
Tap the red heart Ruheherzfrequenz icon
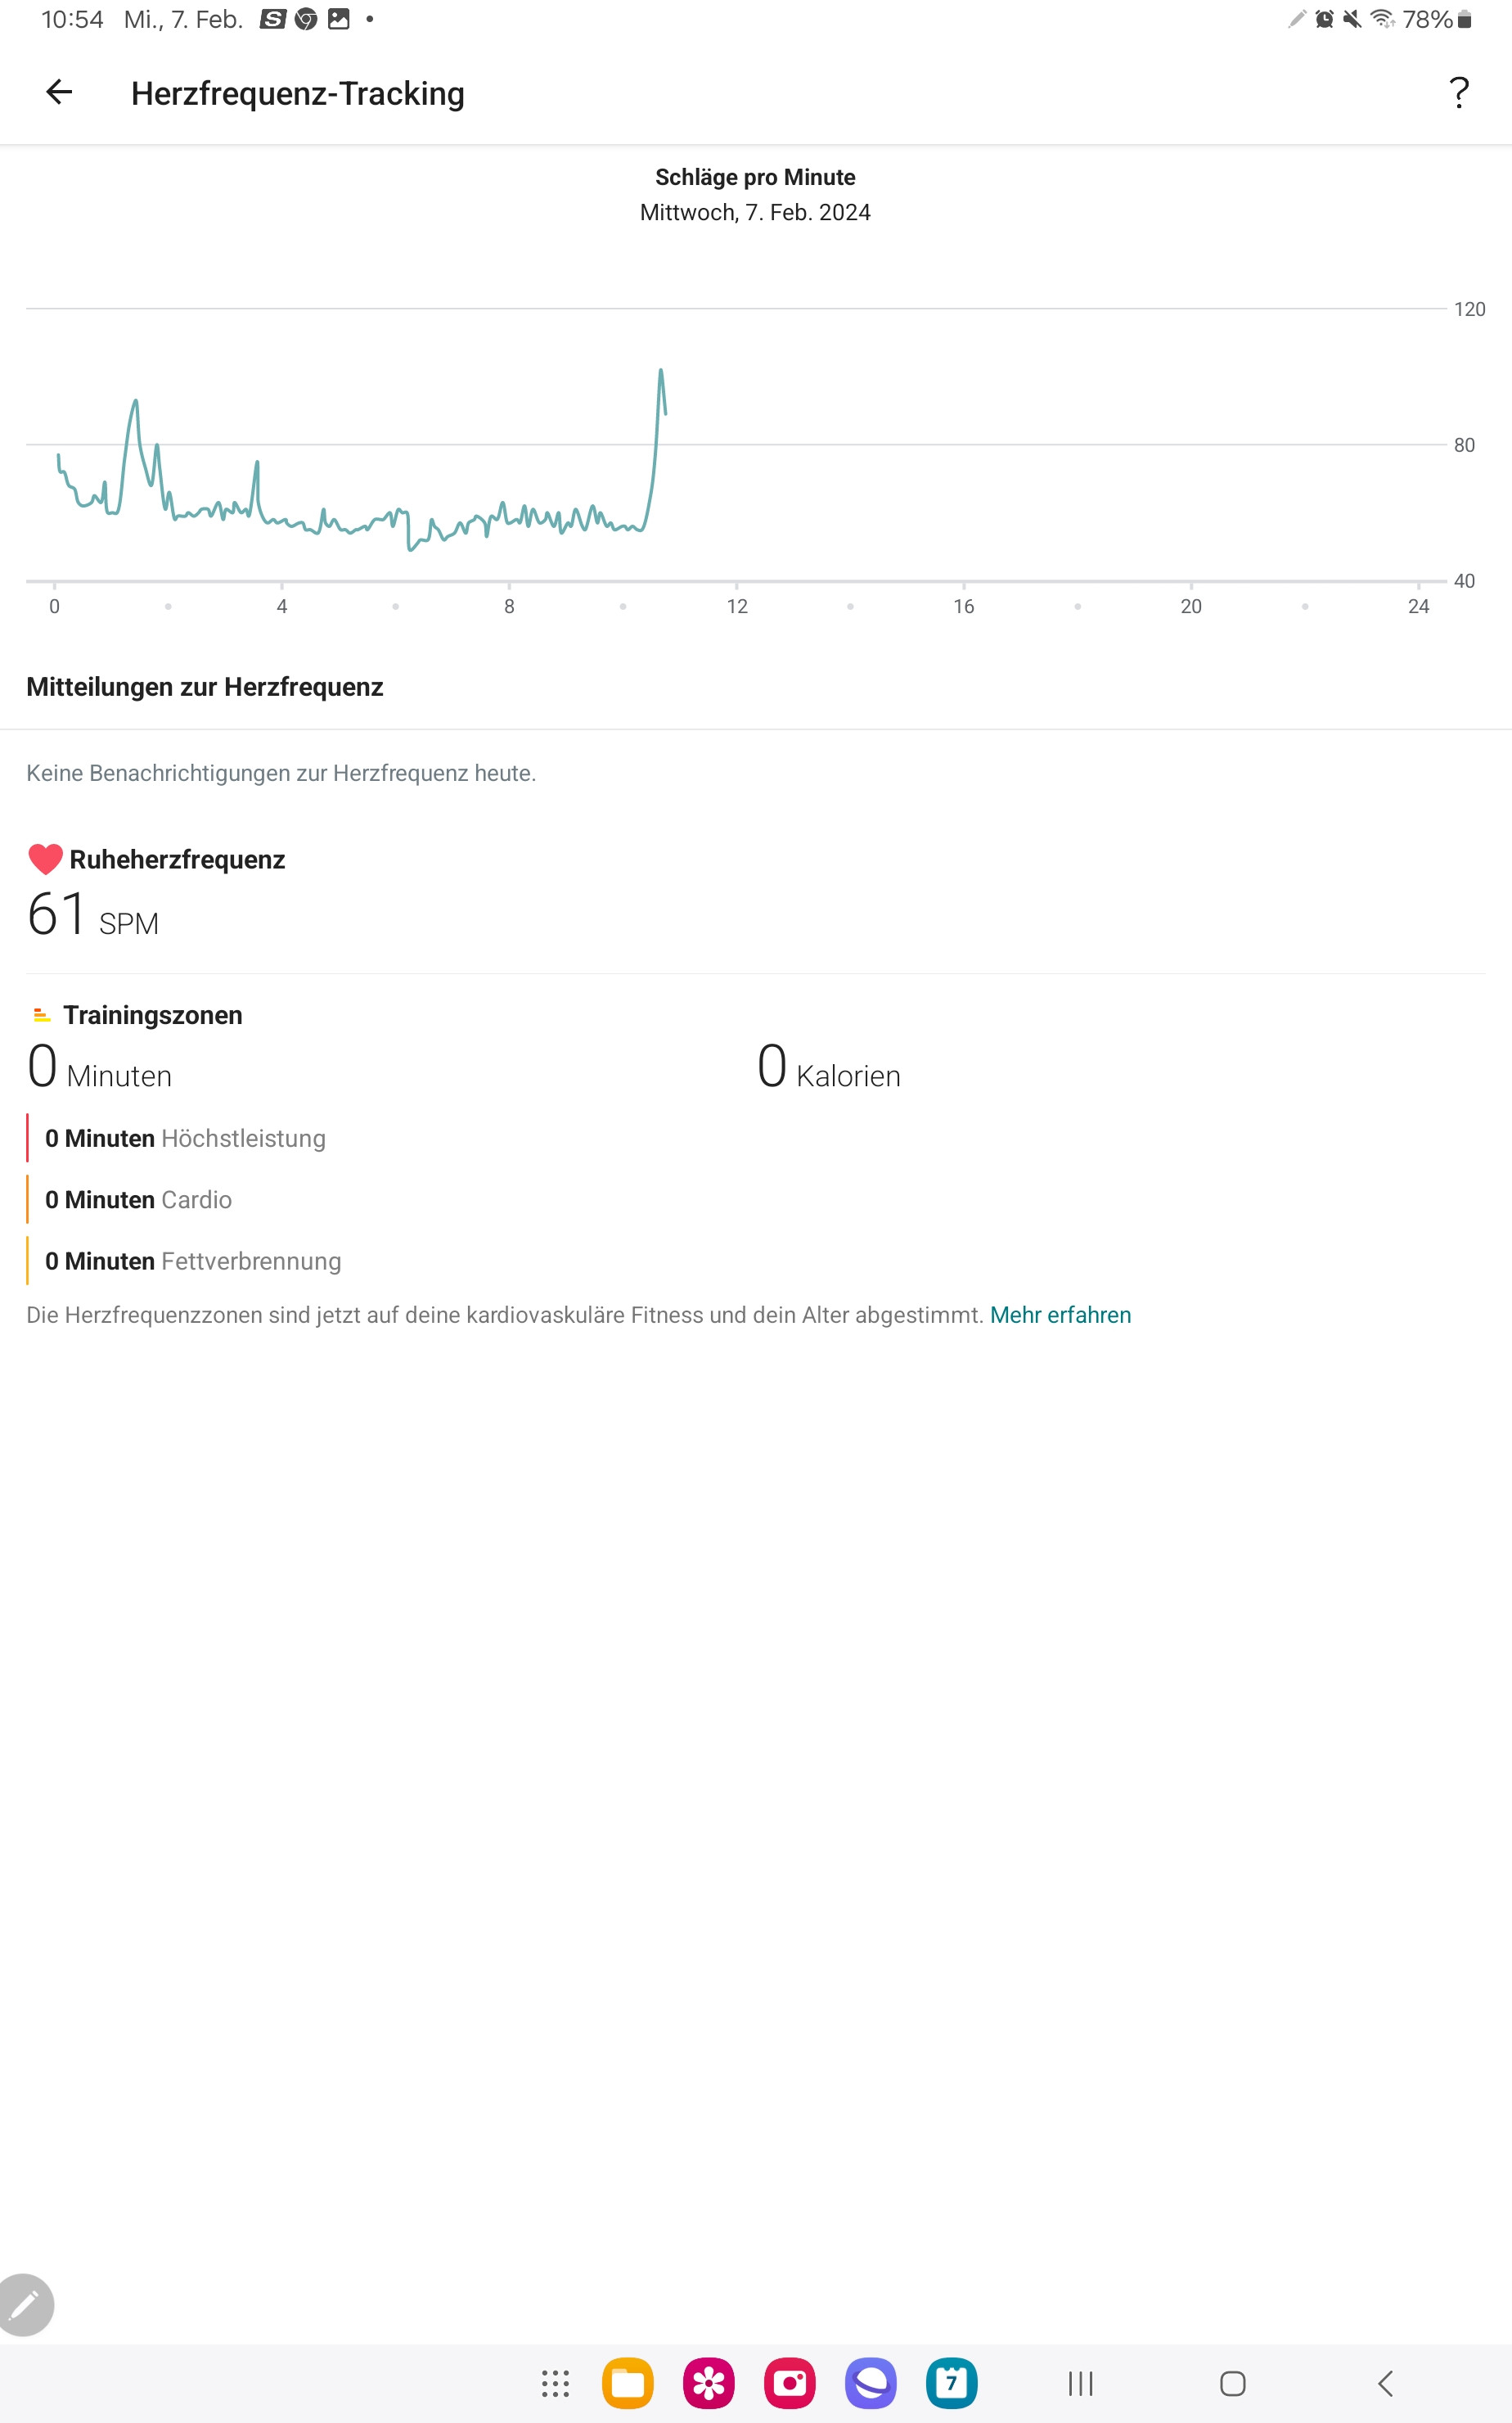pyautogui.click(x=45, y=860)
